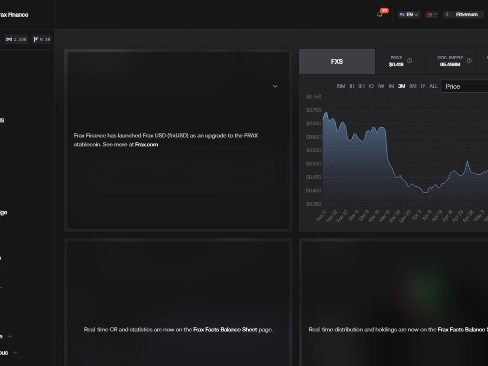Expand the announcement panel chevron
Screen dimensions: 488x366
[x=275, y=86]
